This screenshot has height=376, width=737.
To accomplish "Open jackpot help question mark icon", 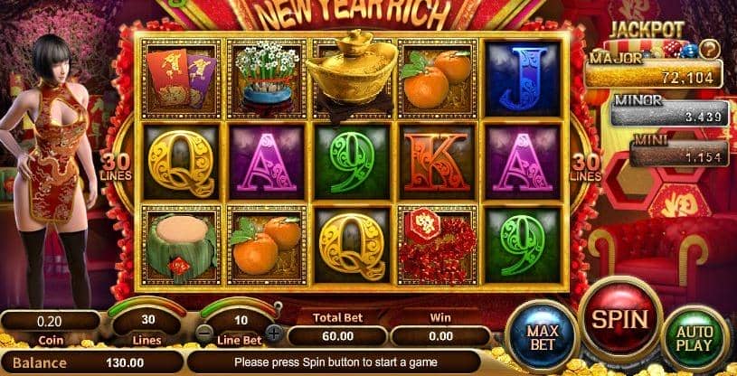I will coord(709,49).
